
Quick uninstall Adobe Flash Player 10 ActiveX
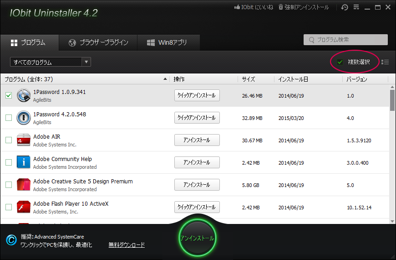(x=197, y=207)
